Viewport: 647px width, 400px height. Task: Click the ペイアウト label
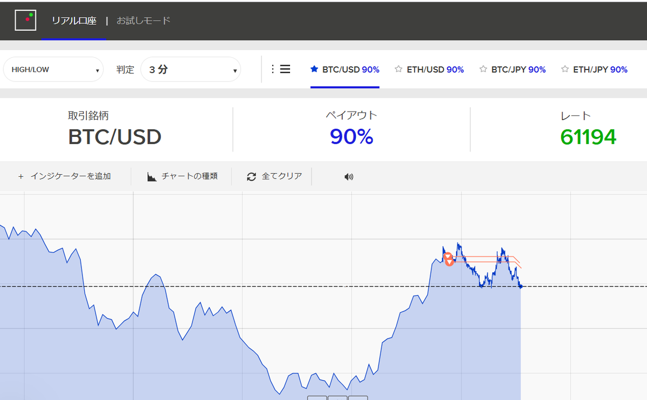[352, 115]
